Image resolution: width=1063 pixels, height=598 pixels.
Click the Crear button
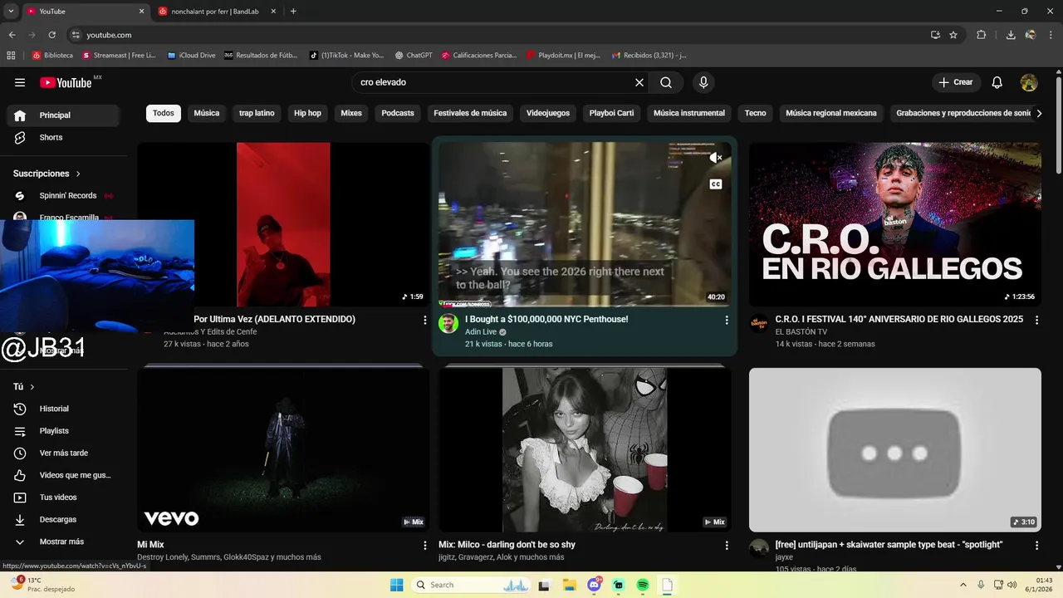[956, 82]
